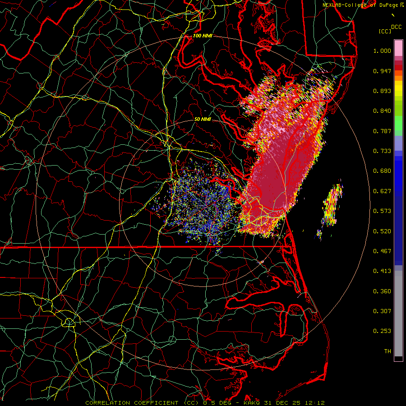The width and height of the screenshot is (406, 406).
Task: Select the 0.733 scale value
Action: (x=382, y=151)
